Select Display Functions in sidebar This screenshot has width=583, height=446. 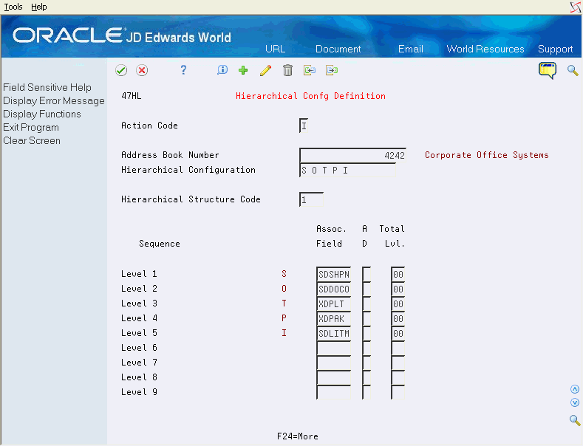coord(42,114)
